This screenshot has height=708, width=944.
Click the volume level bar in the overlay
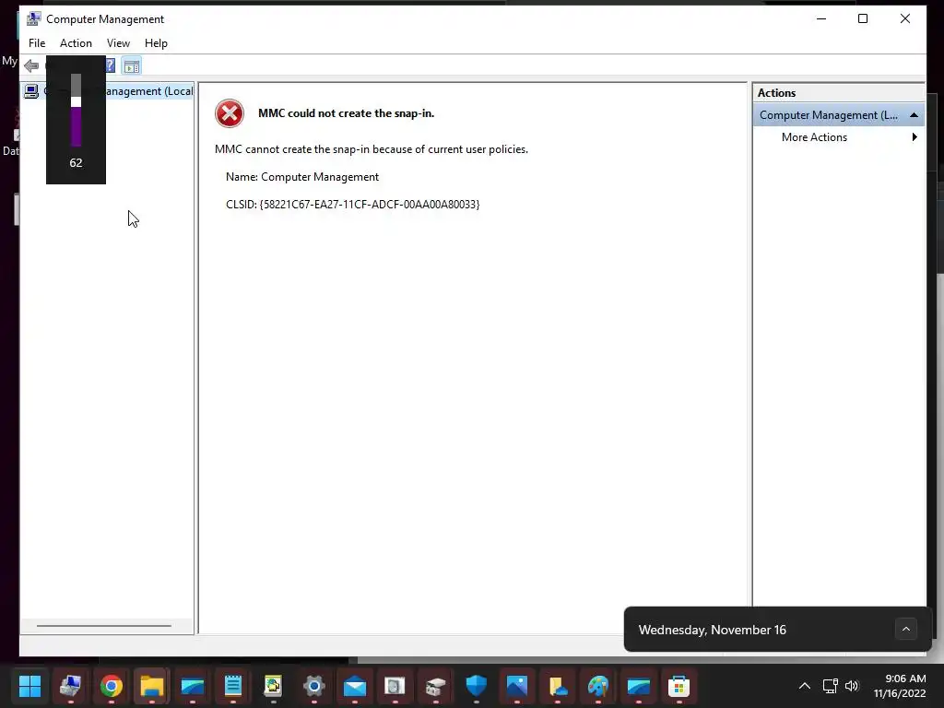tap(76, 111)
